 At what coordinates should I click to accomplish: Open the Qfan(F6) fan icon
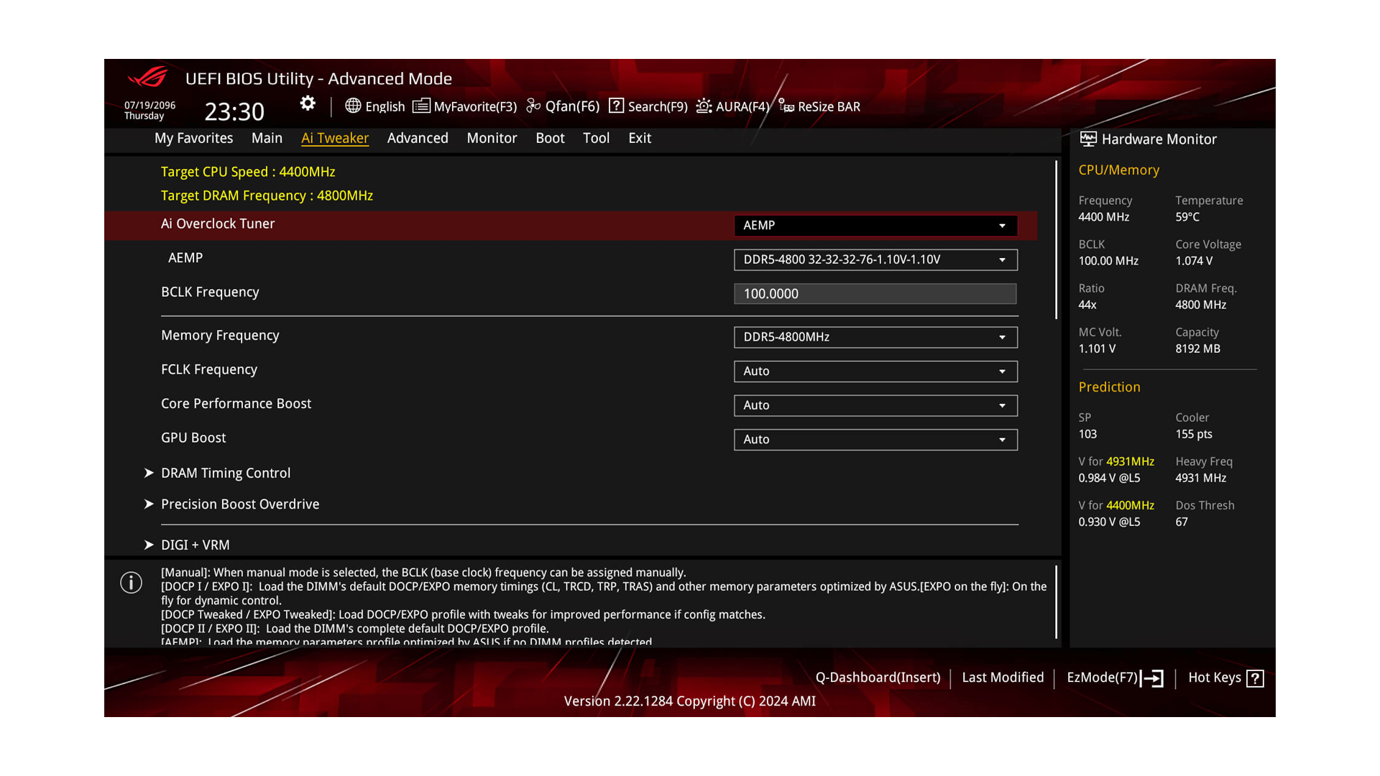pos(533,106)
